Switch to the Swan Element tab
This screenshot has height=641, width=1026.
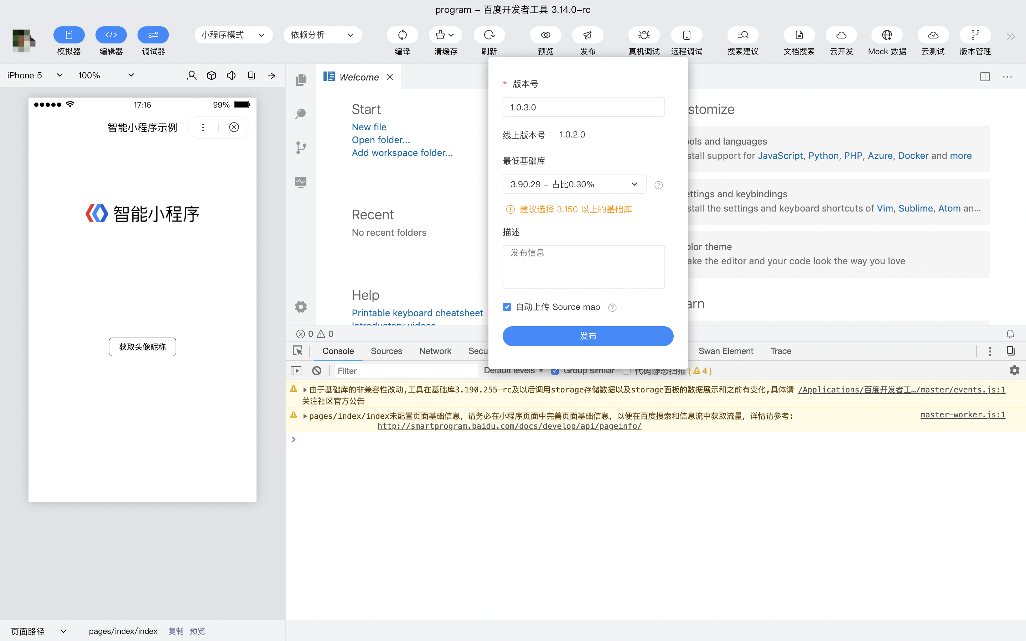[725, 351]
